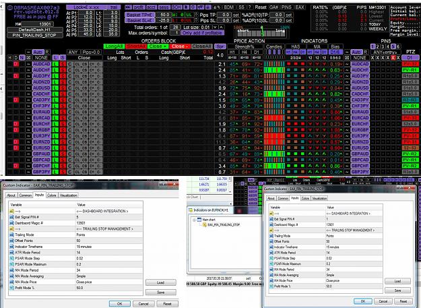
Task: Open the ANY<entry> selector under PINS
Action: click(x=385, y=52)
